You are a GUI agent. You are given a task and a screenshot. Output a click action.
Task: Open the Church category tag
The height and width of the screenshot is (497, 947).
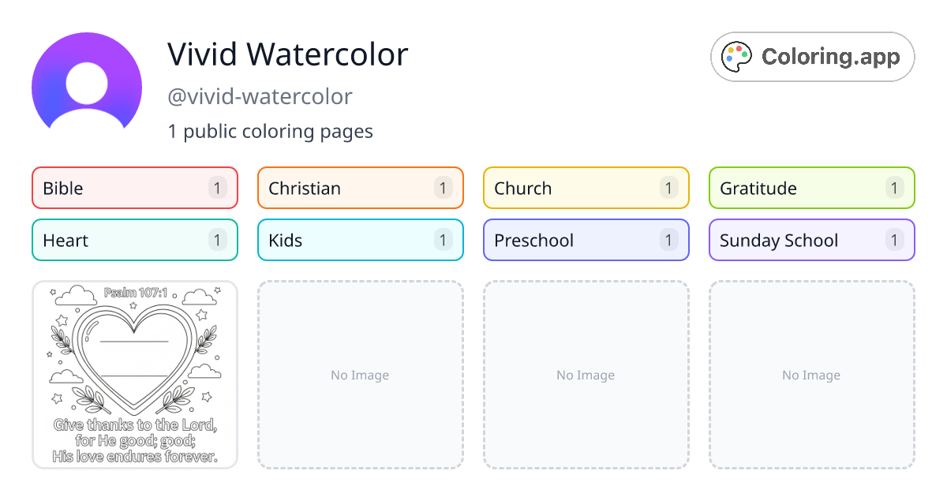coord(586,188)
